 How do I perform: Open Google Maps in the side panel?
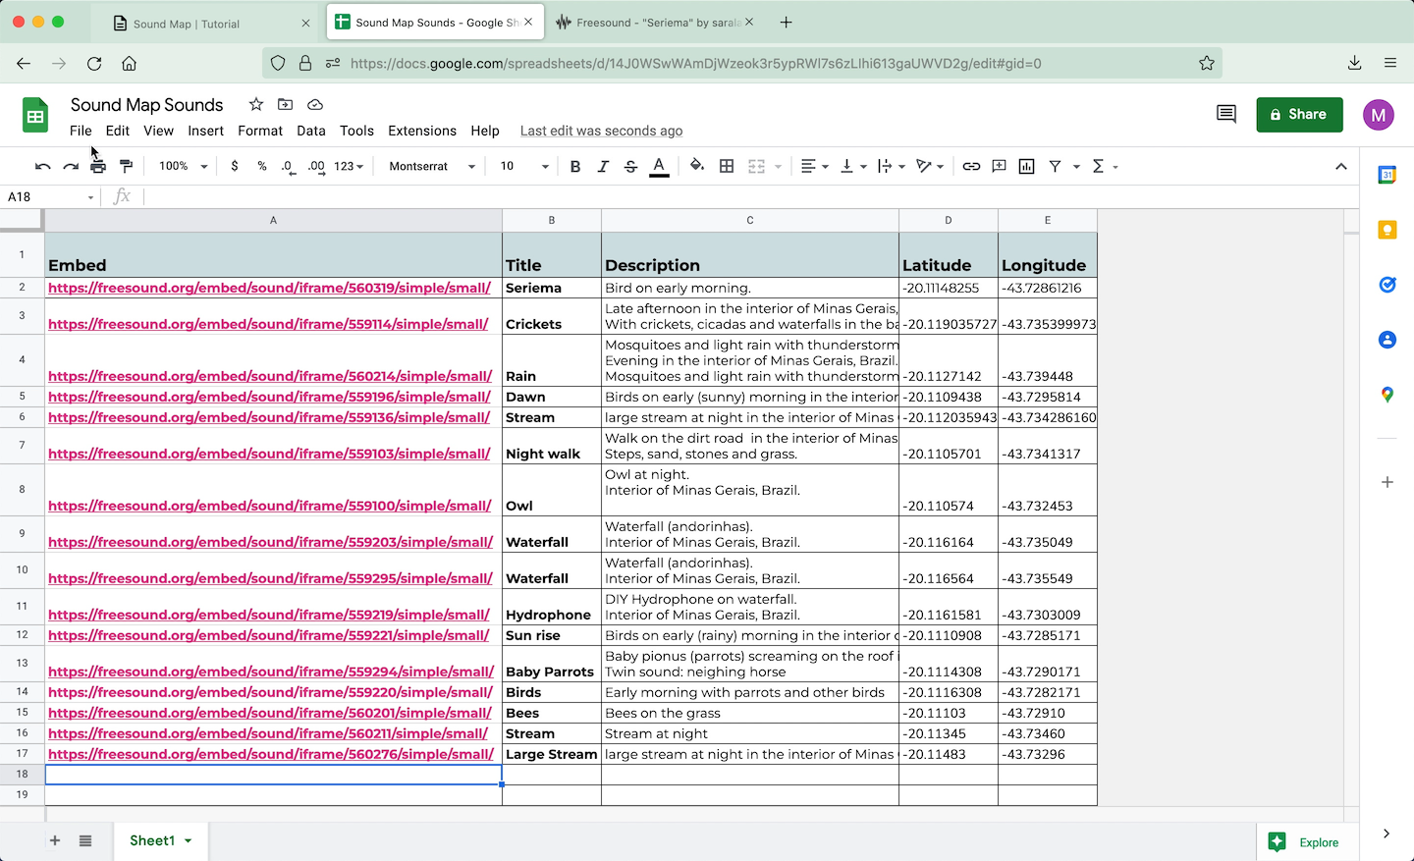click(x=1387, y=395)
